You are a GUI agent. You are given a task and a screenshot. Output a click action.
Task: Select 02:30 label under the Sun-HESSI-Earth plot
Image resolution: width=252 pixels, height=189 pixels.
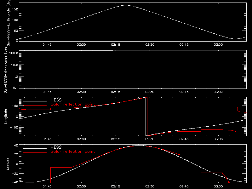pyautogui.click(x=150, y=45)
